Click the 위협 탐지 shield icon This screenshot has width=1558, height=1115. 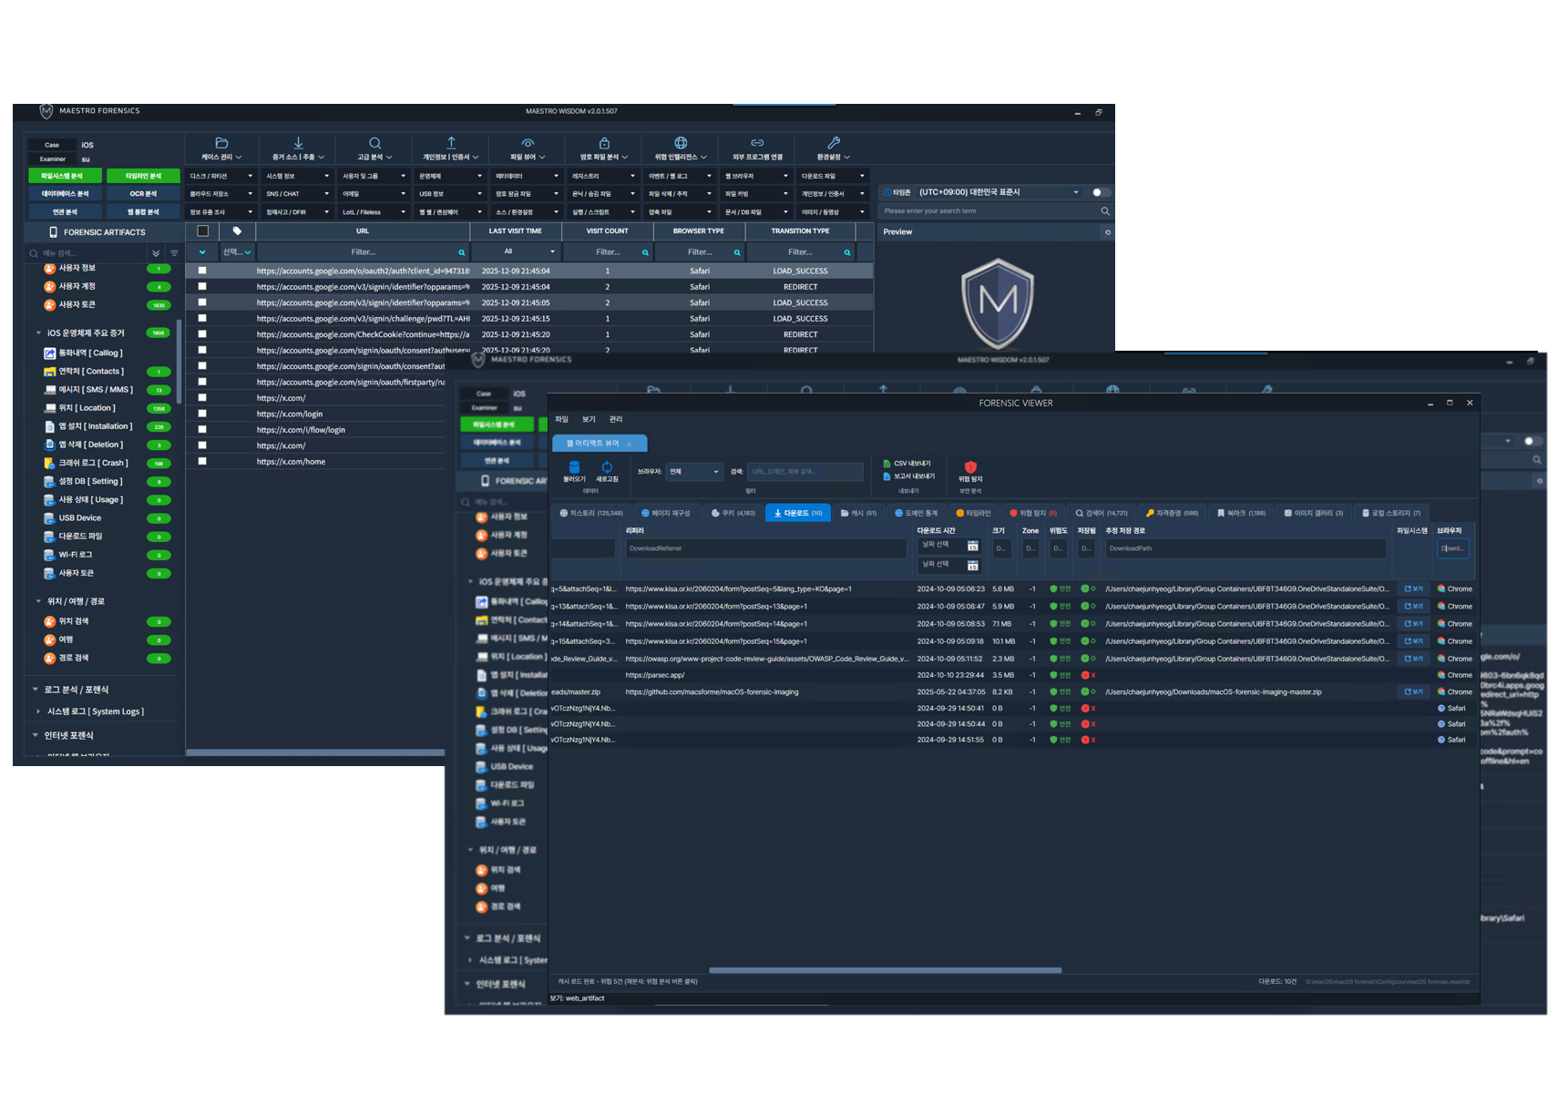click(x=970, y=467)
